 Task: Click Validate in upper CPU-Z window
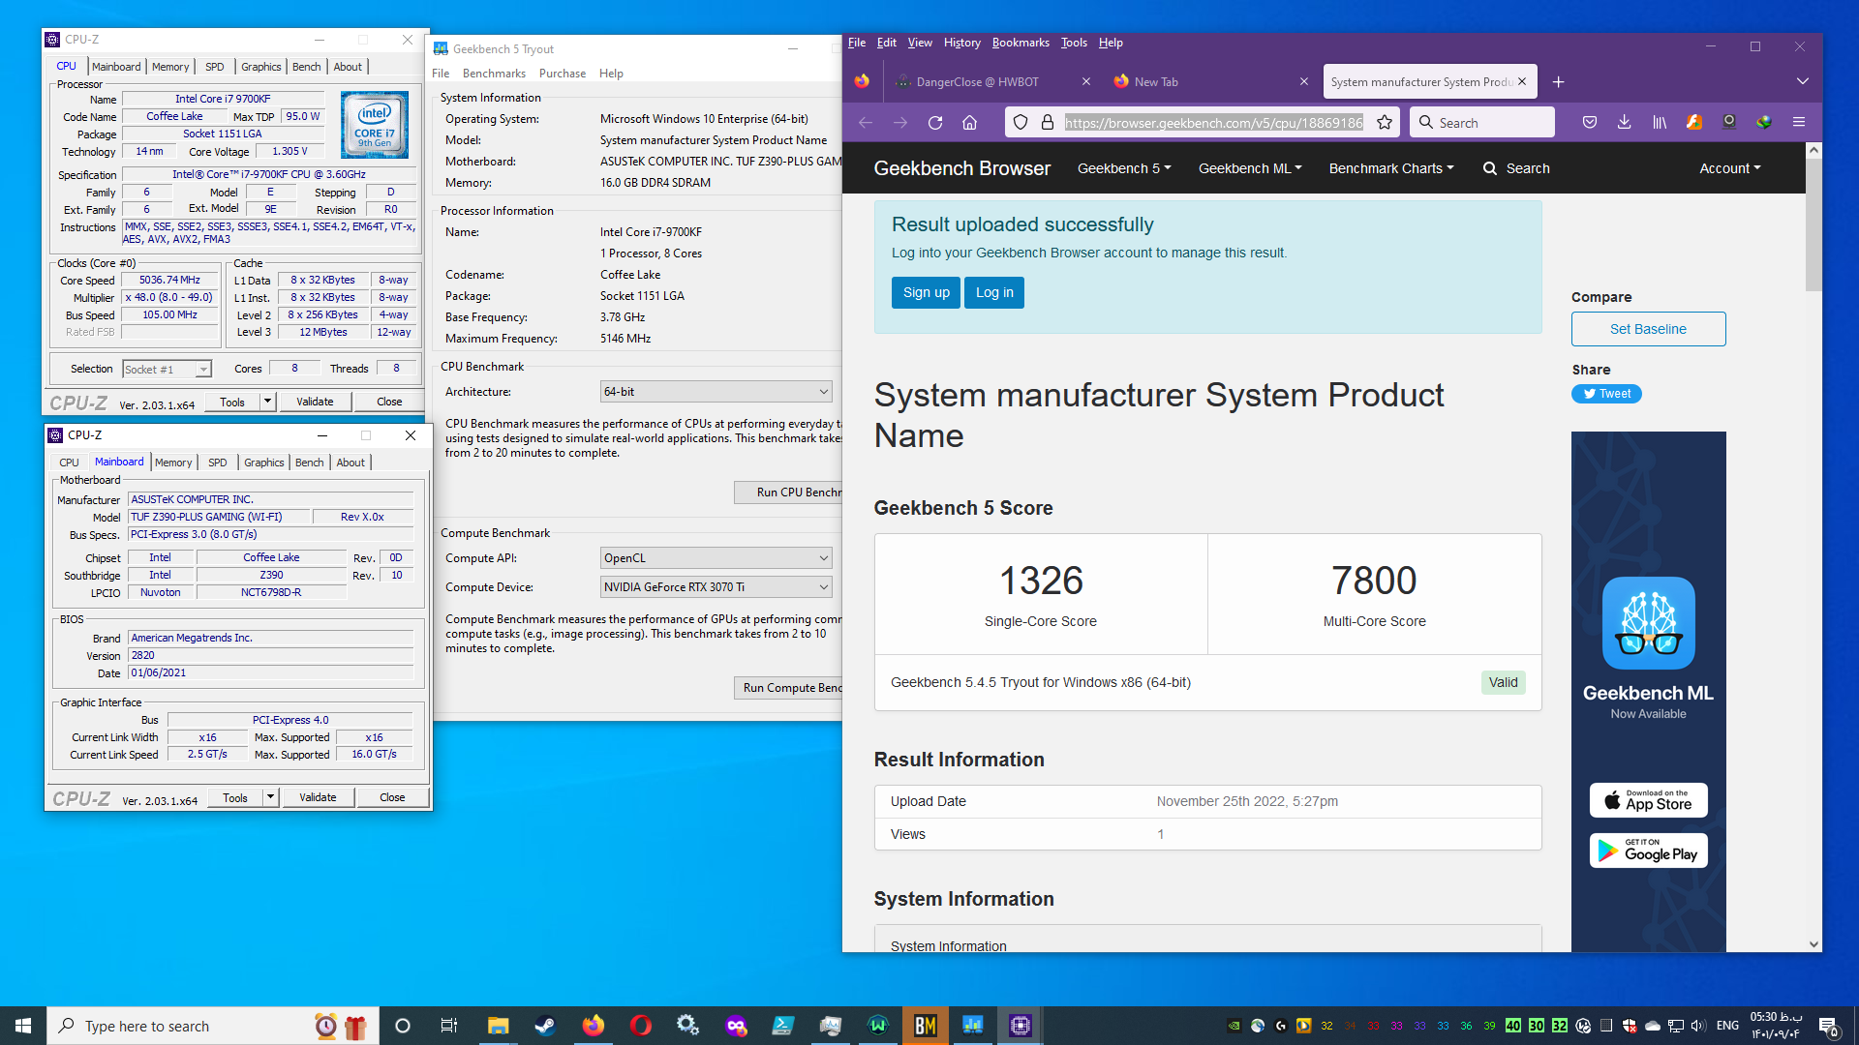click(315, 402)
